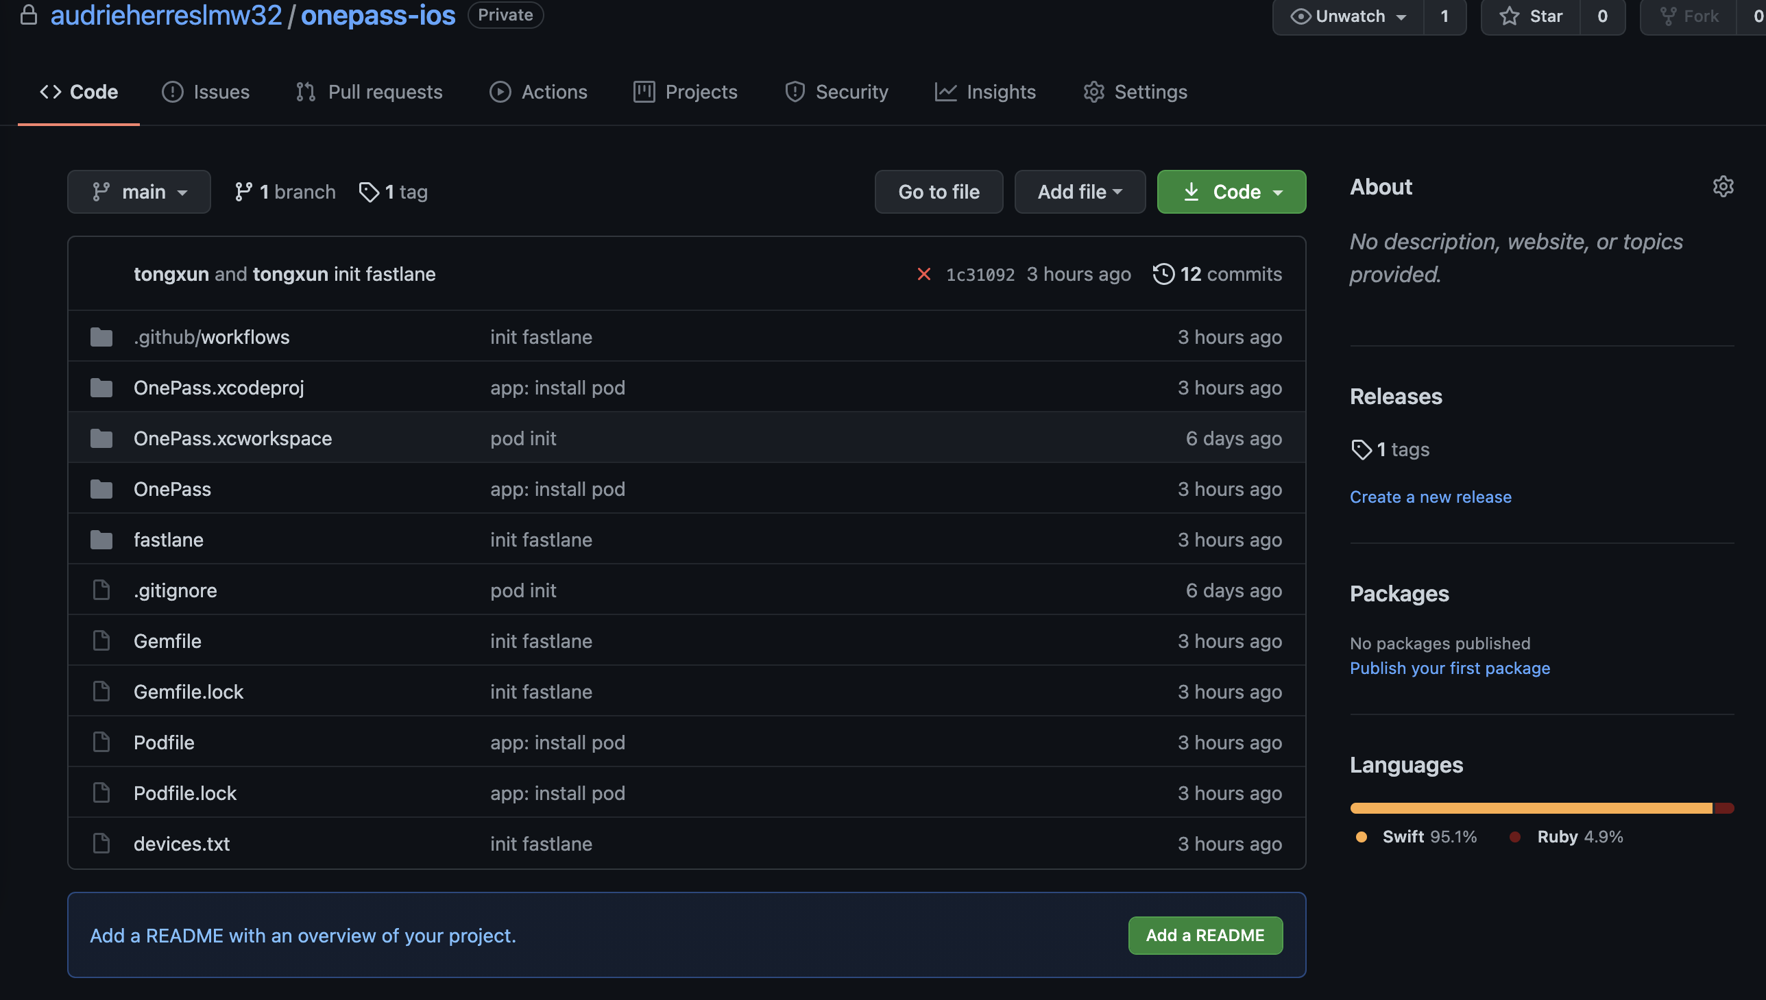Click the tag icon beside 1 tag
This screenshot has height=1000, width=1766.
pyautogui.click(x=369, y=192)
